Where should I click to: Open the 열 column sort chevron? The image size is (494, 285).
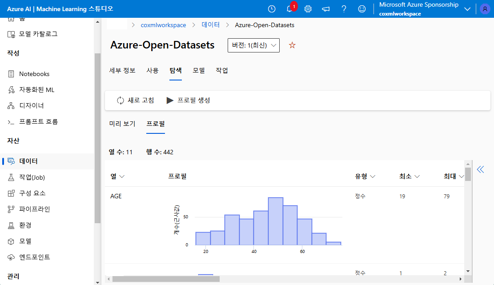point(122,177)
